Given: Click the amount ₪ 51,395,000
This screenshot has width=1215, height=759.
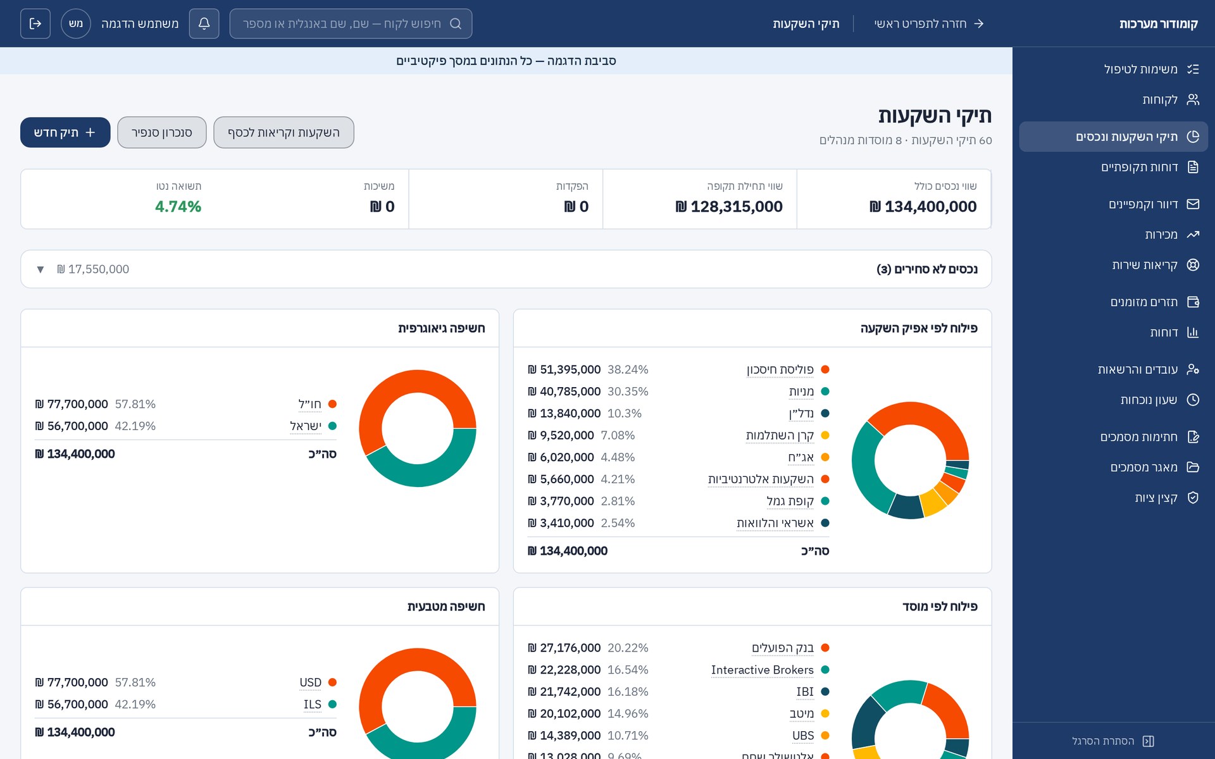Looking at the screenshot, I should tap(564, 369).
